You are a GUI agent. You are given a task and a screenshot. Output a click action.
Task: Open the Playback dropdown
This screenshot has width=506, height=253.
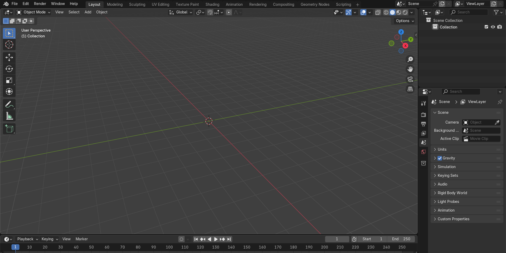[27, 239]
